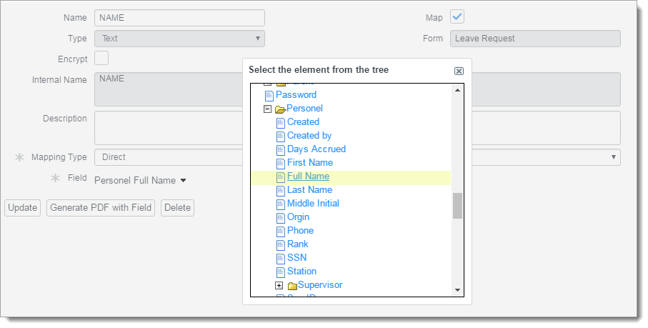The image size is (648, 328).
Task: Click the Days Accrued document icon
Action: (281, 150)
